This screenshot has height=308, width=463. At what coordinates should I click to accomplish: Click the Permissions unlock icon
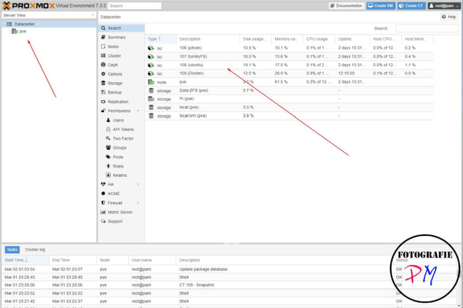pos(103,111)
